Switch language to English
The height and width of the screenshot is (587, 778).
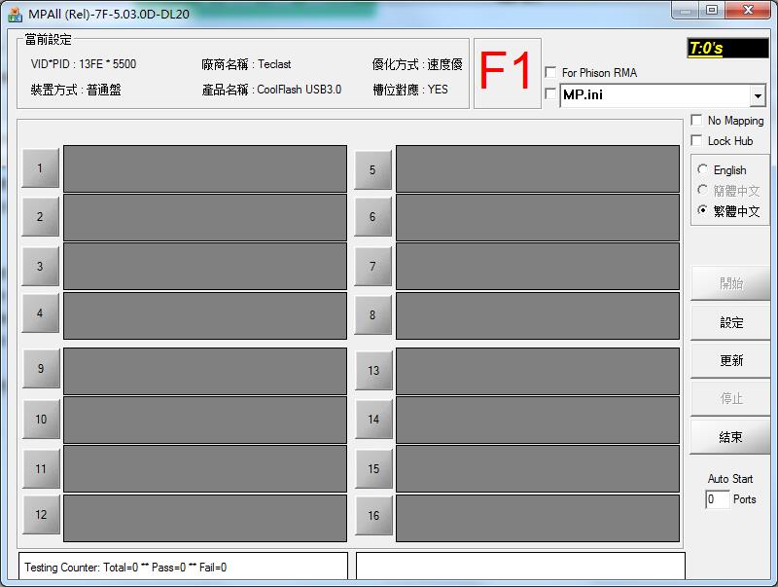[x=703, y=170]
